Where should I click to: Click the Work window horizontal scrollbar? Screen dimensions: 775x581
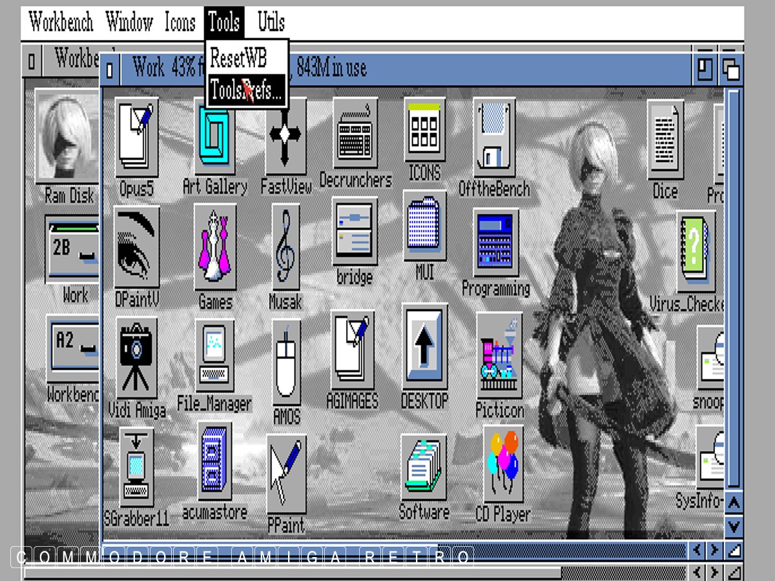(395, 551)
